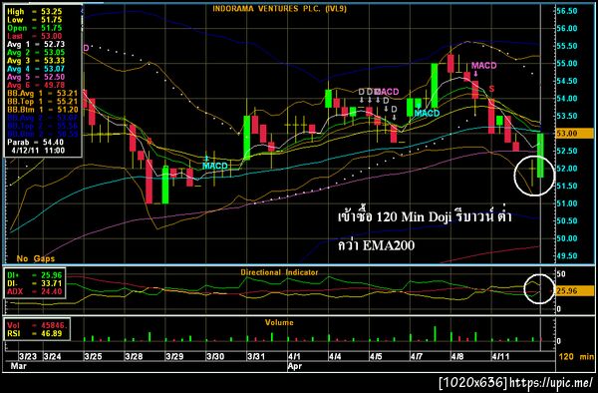This screenshot has height=393, width=598.
Task: Select the Avg 5 = 52.50 legend row
Action: tap(36, 77)
